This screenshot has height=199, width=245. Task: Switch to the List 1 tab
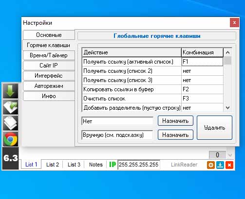pyautogui.click(x=31, y=165)
